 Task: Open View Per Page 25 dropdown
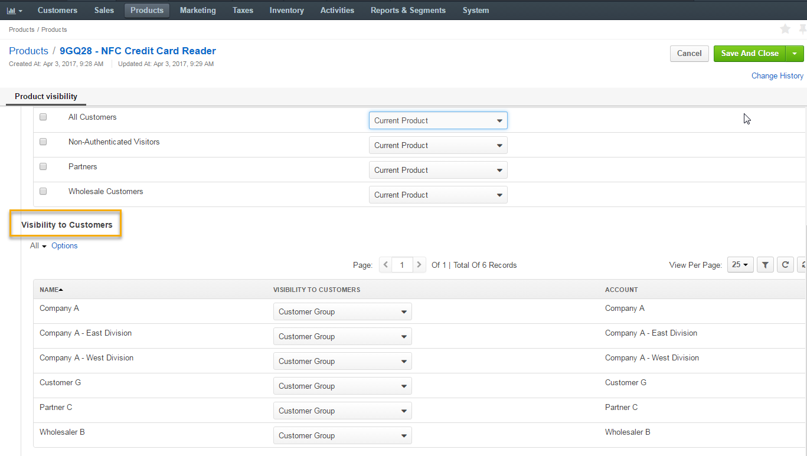point(740,265)
